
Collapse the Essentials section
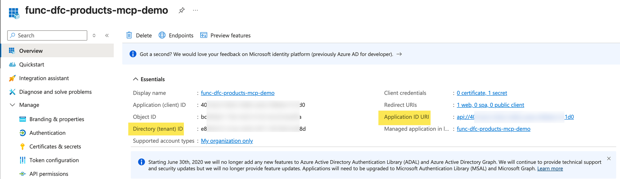click(135, 79)
